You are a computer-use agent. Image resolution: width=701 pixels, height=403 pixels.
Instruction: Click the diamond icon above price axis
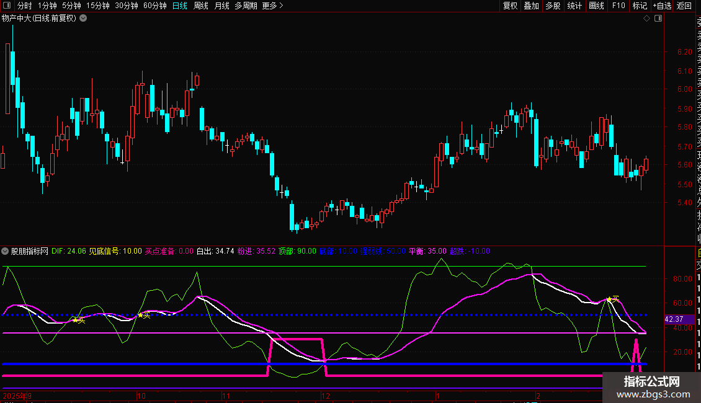pyautogui.click(x=647, y=18)
